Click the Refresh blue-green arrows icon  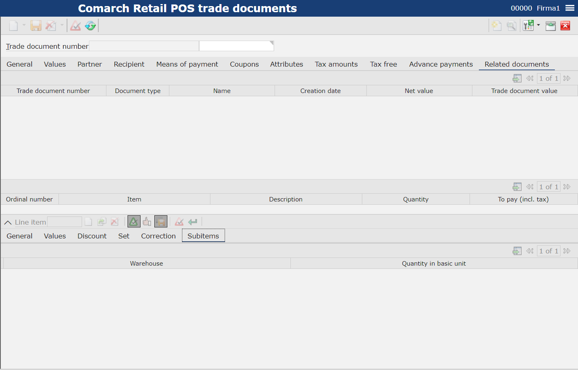tap(90, 26)
